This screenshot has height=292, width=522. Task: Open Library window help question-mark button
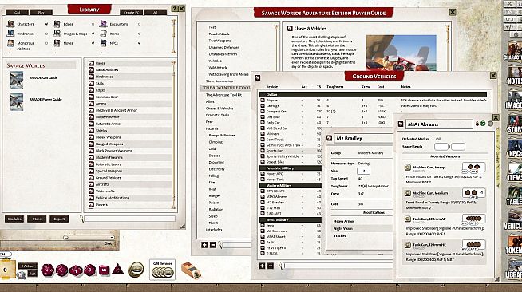[x=175, y=9]
